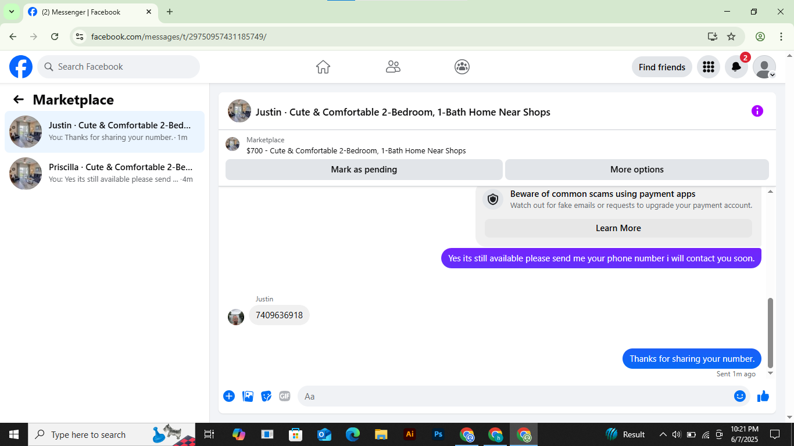This screenshot has width=794, height=446.
Task: Click the Mark as pending button
Action: pyautogui.click(x=364, y=170)
